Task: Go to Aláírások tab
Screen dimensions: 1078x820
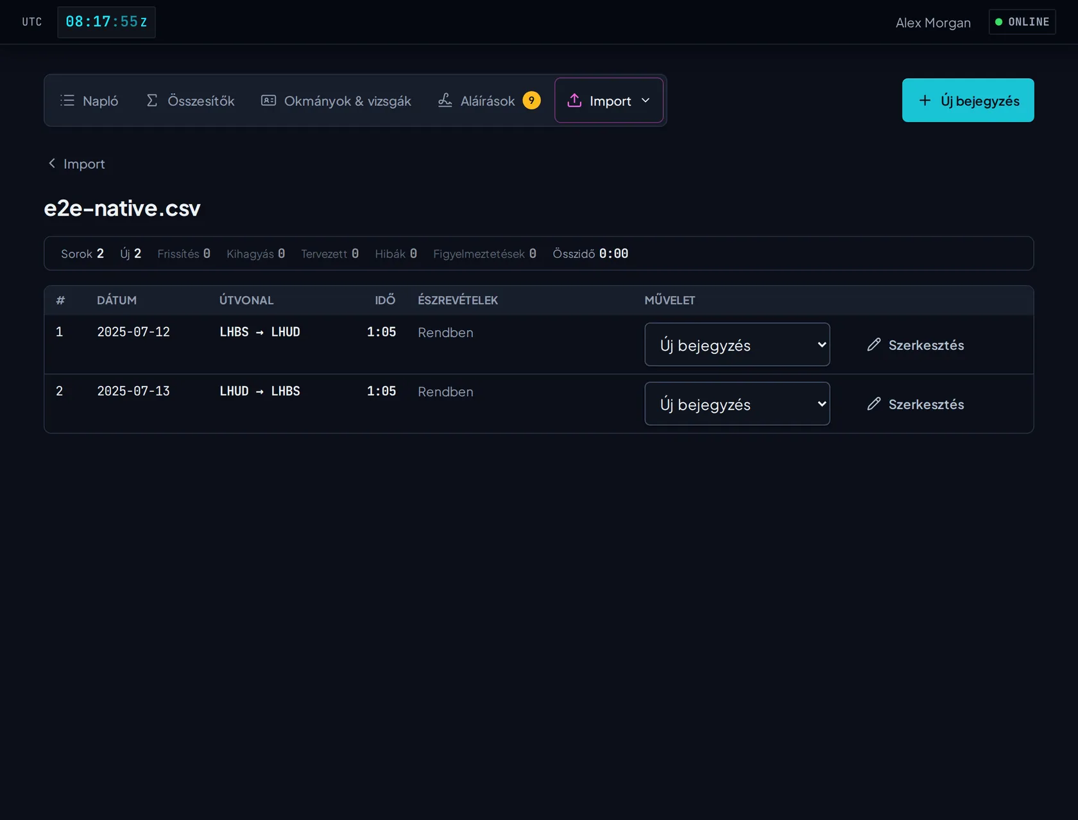Action: click(488, 101)
